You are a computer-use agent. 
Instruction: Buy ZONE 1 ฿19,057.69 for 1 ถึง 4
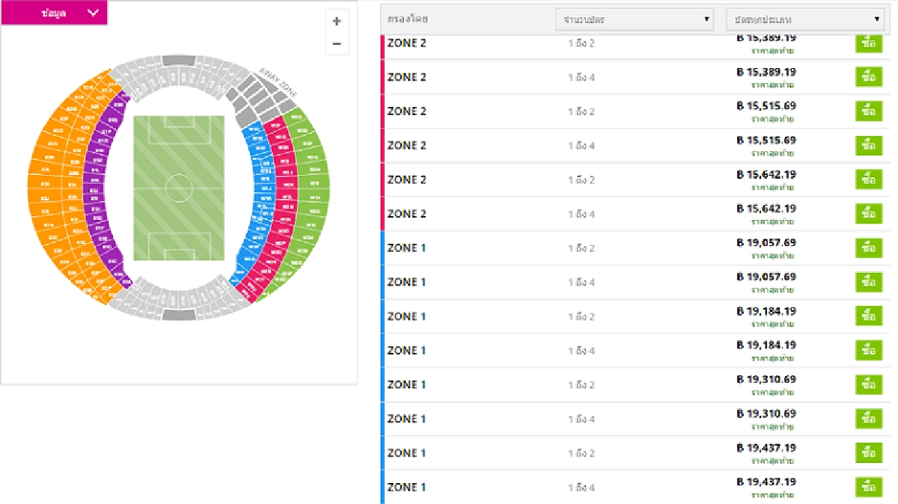[868, 282]
